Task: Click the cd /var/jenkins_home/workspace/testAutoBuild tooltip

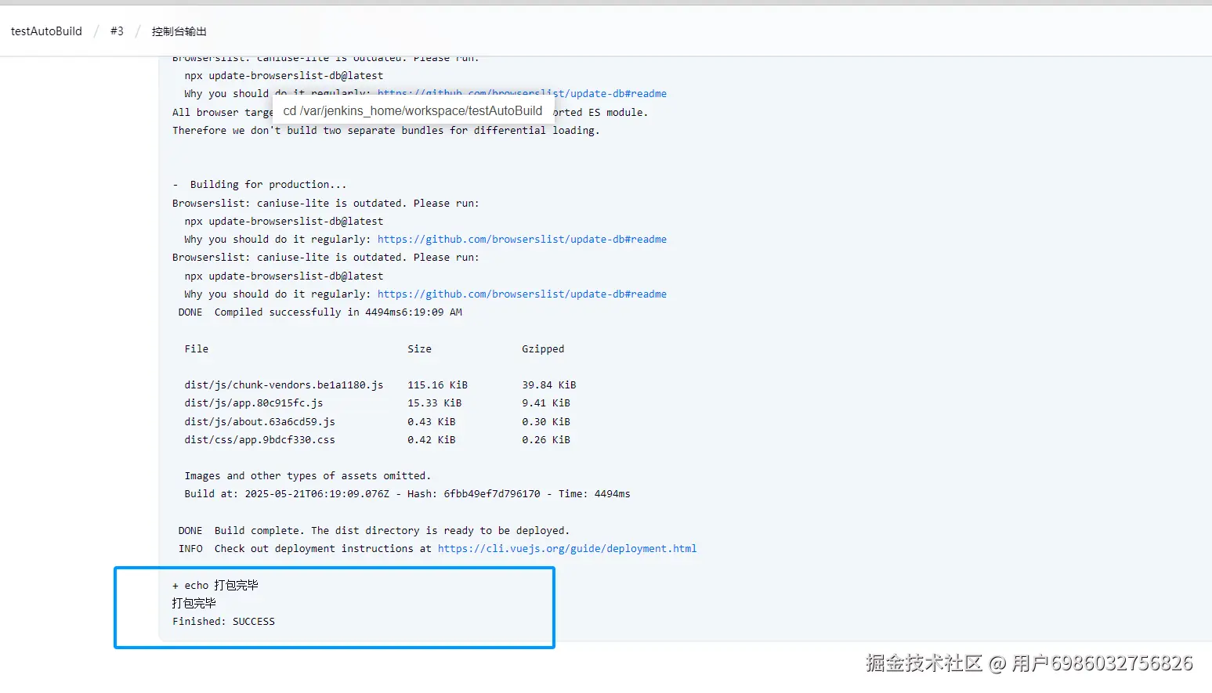Action: pos(413,111)
